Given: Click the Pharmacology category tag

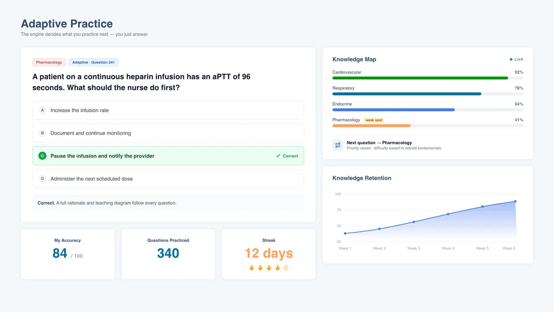Looking at the screenshot, I should coord(49,62).
